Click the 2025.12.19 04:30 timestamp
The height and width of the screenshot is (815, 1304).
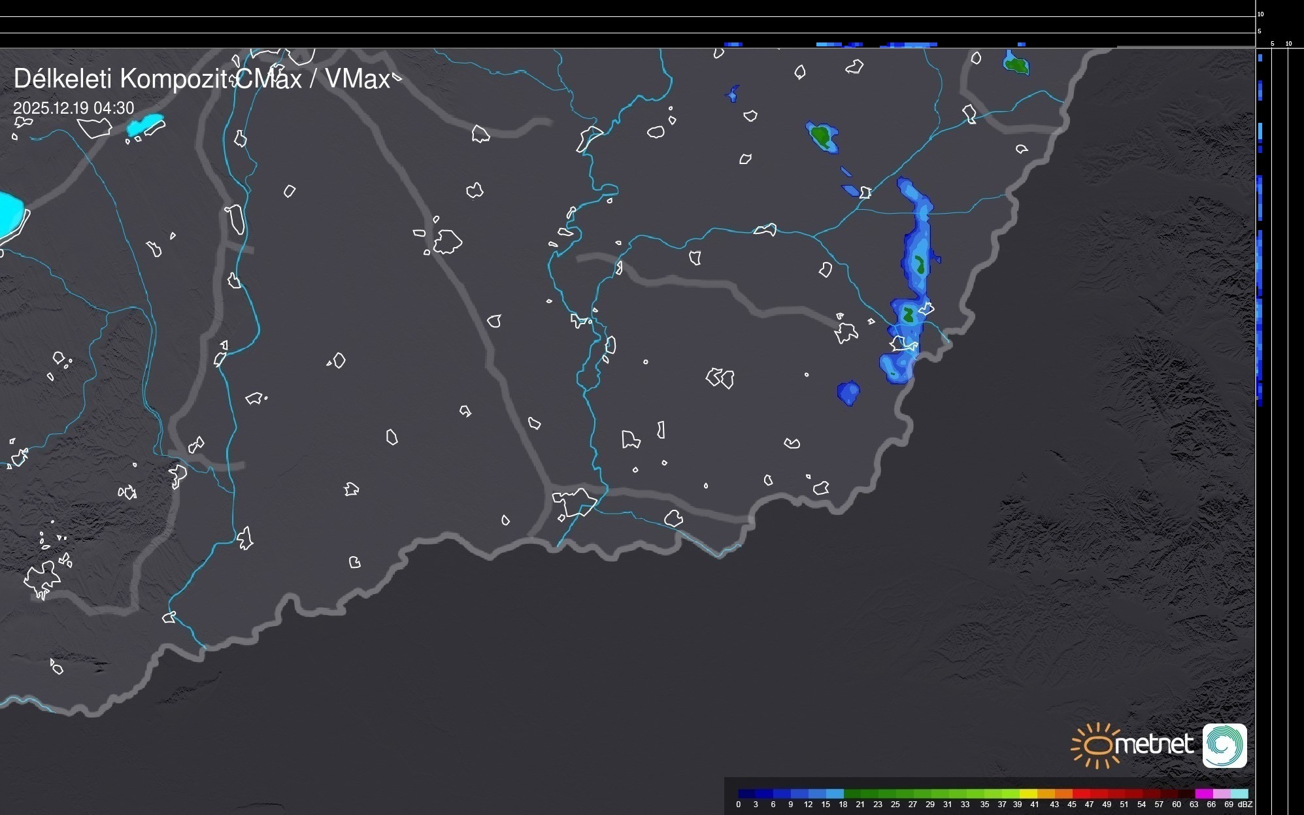(73, 108)
